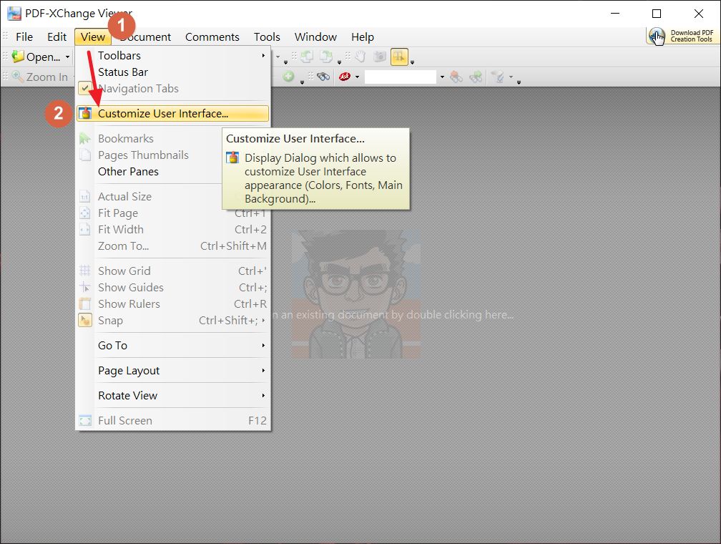Click the Zoom In toolbar button label
This screenshot has width=721, height=544.
(47, 77)
